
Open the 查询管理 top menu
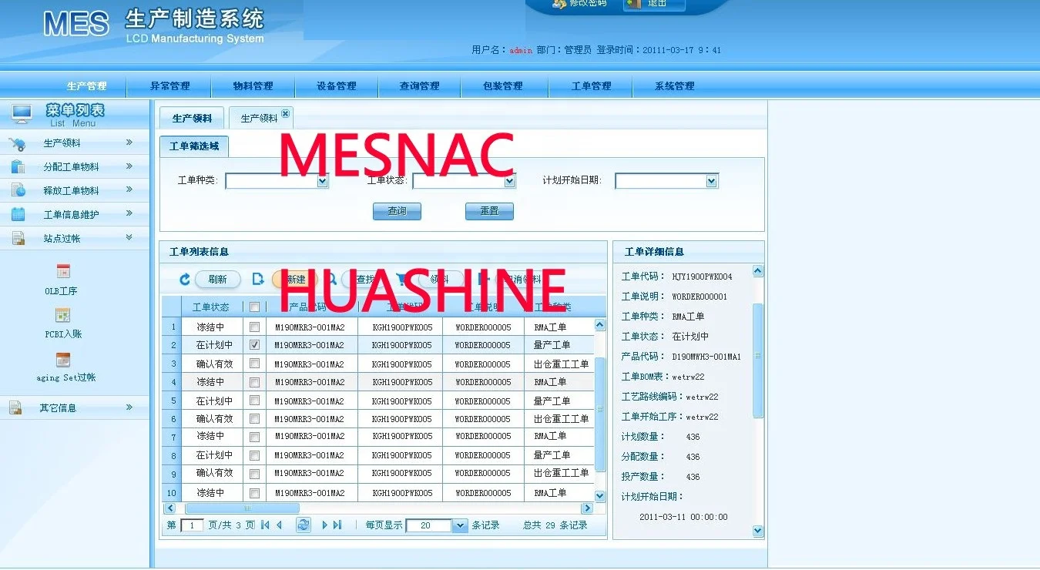pyautogui.click(x=419, y=86)
